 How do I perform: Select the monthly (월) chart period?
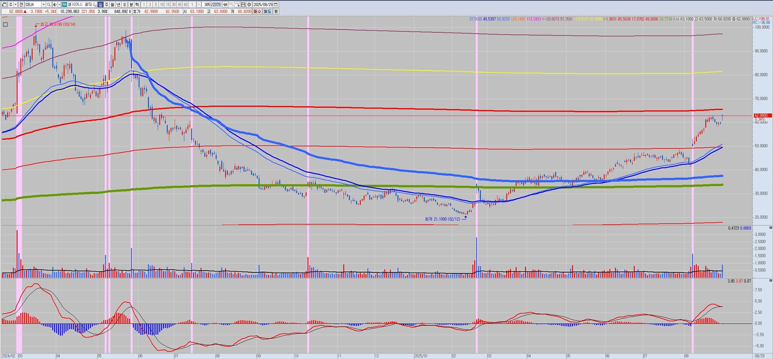click(113, 4)
